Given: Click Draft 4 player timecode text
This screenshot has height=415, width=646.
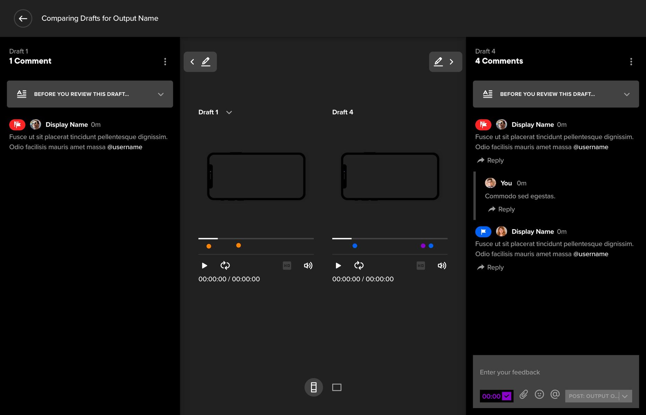Looking at the screenshot, I should point(363,279).
